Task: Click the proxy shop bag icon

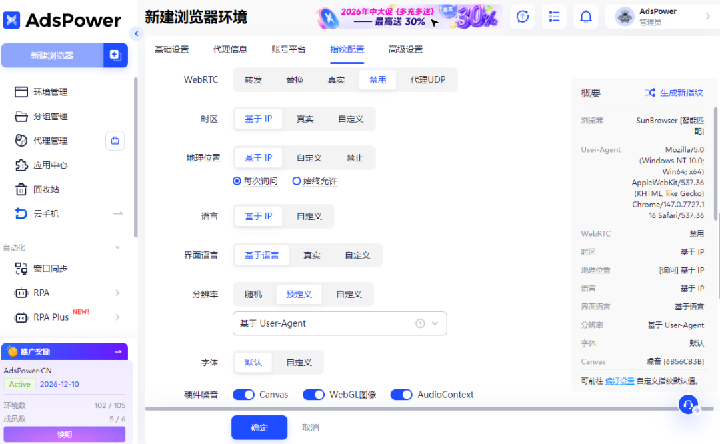Action: click(115, 141)
